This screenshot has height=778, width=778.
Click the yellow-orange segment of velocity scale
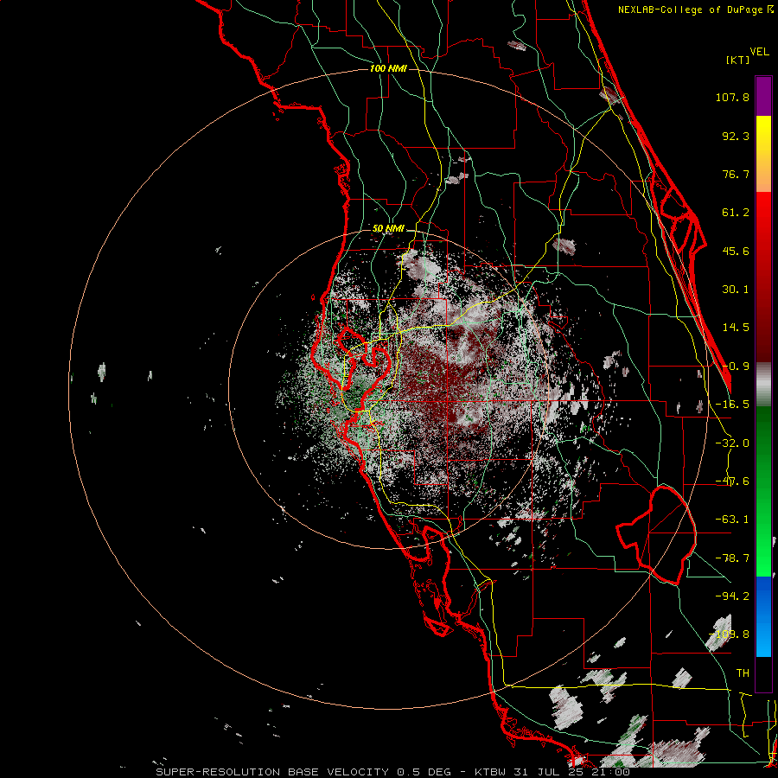click(x=763, y=154)
